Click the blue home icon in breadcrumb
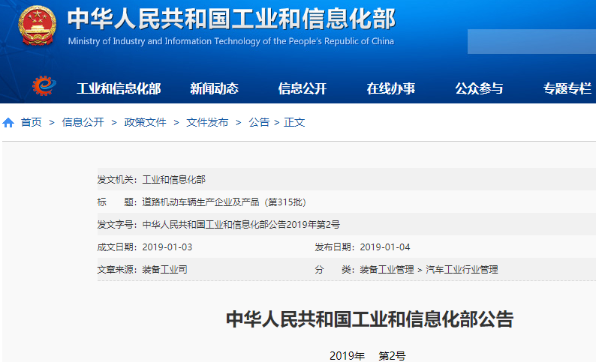The width and height of the screenshot is (596, 362). 8,122
